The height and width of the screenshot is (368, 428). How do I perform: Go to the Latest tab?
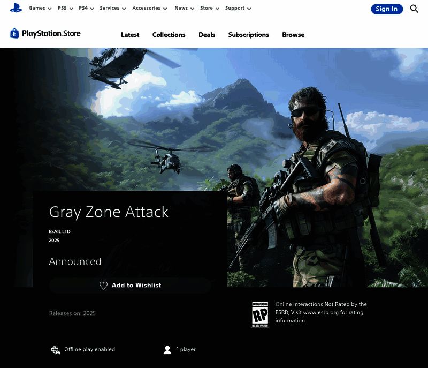click(130, 35)
